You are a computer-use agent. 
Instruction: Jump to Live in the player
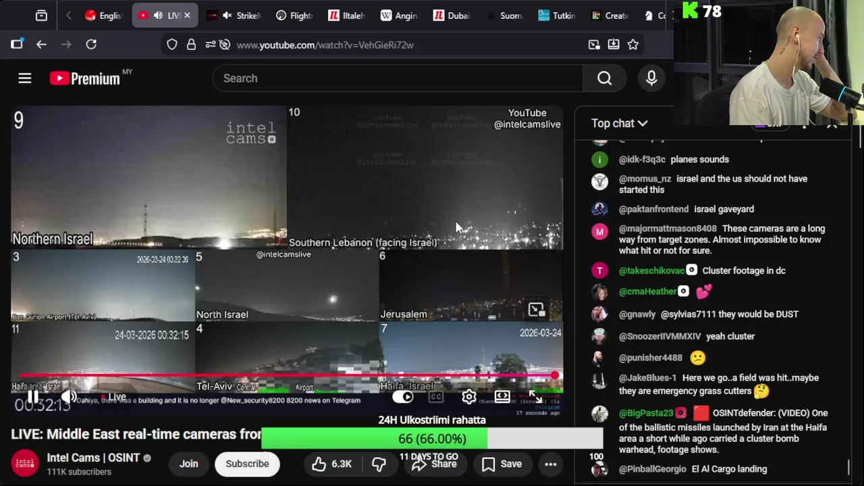[113, 397]
